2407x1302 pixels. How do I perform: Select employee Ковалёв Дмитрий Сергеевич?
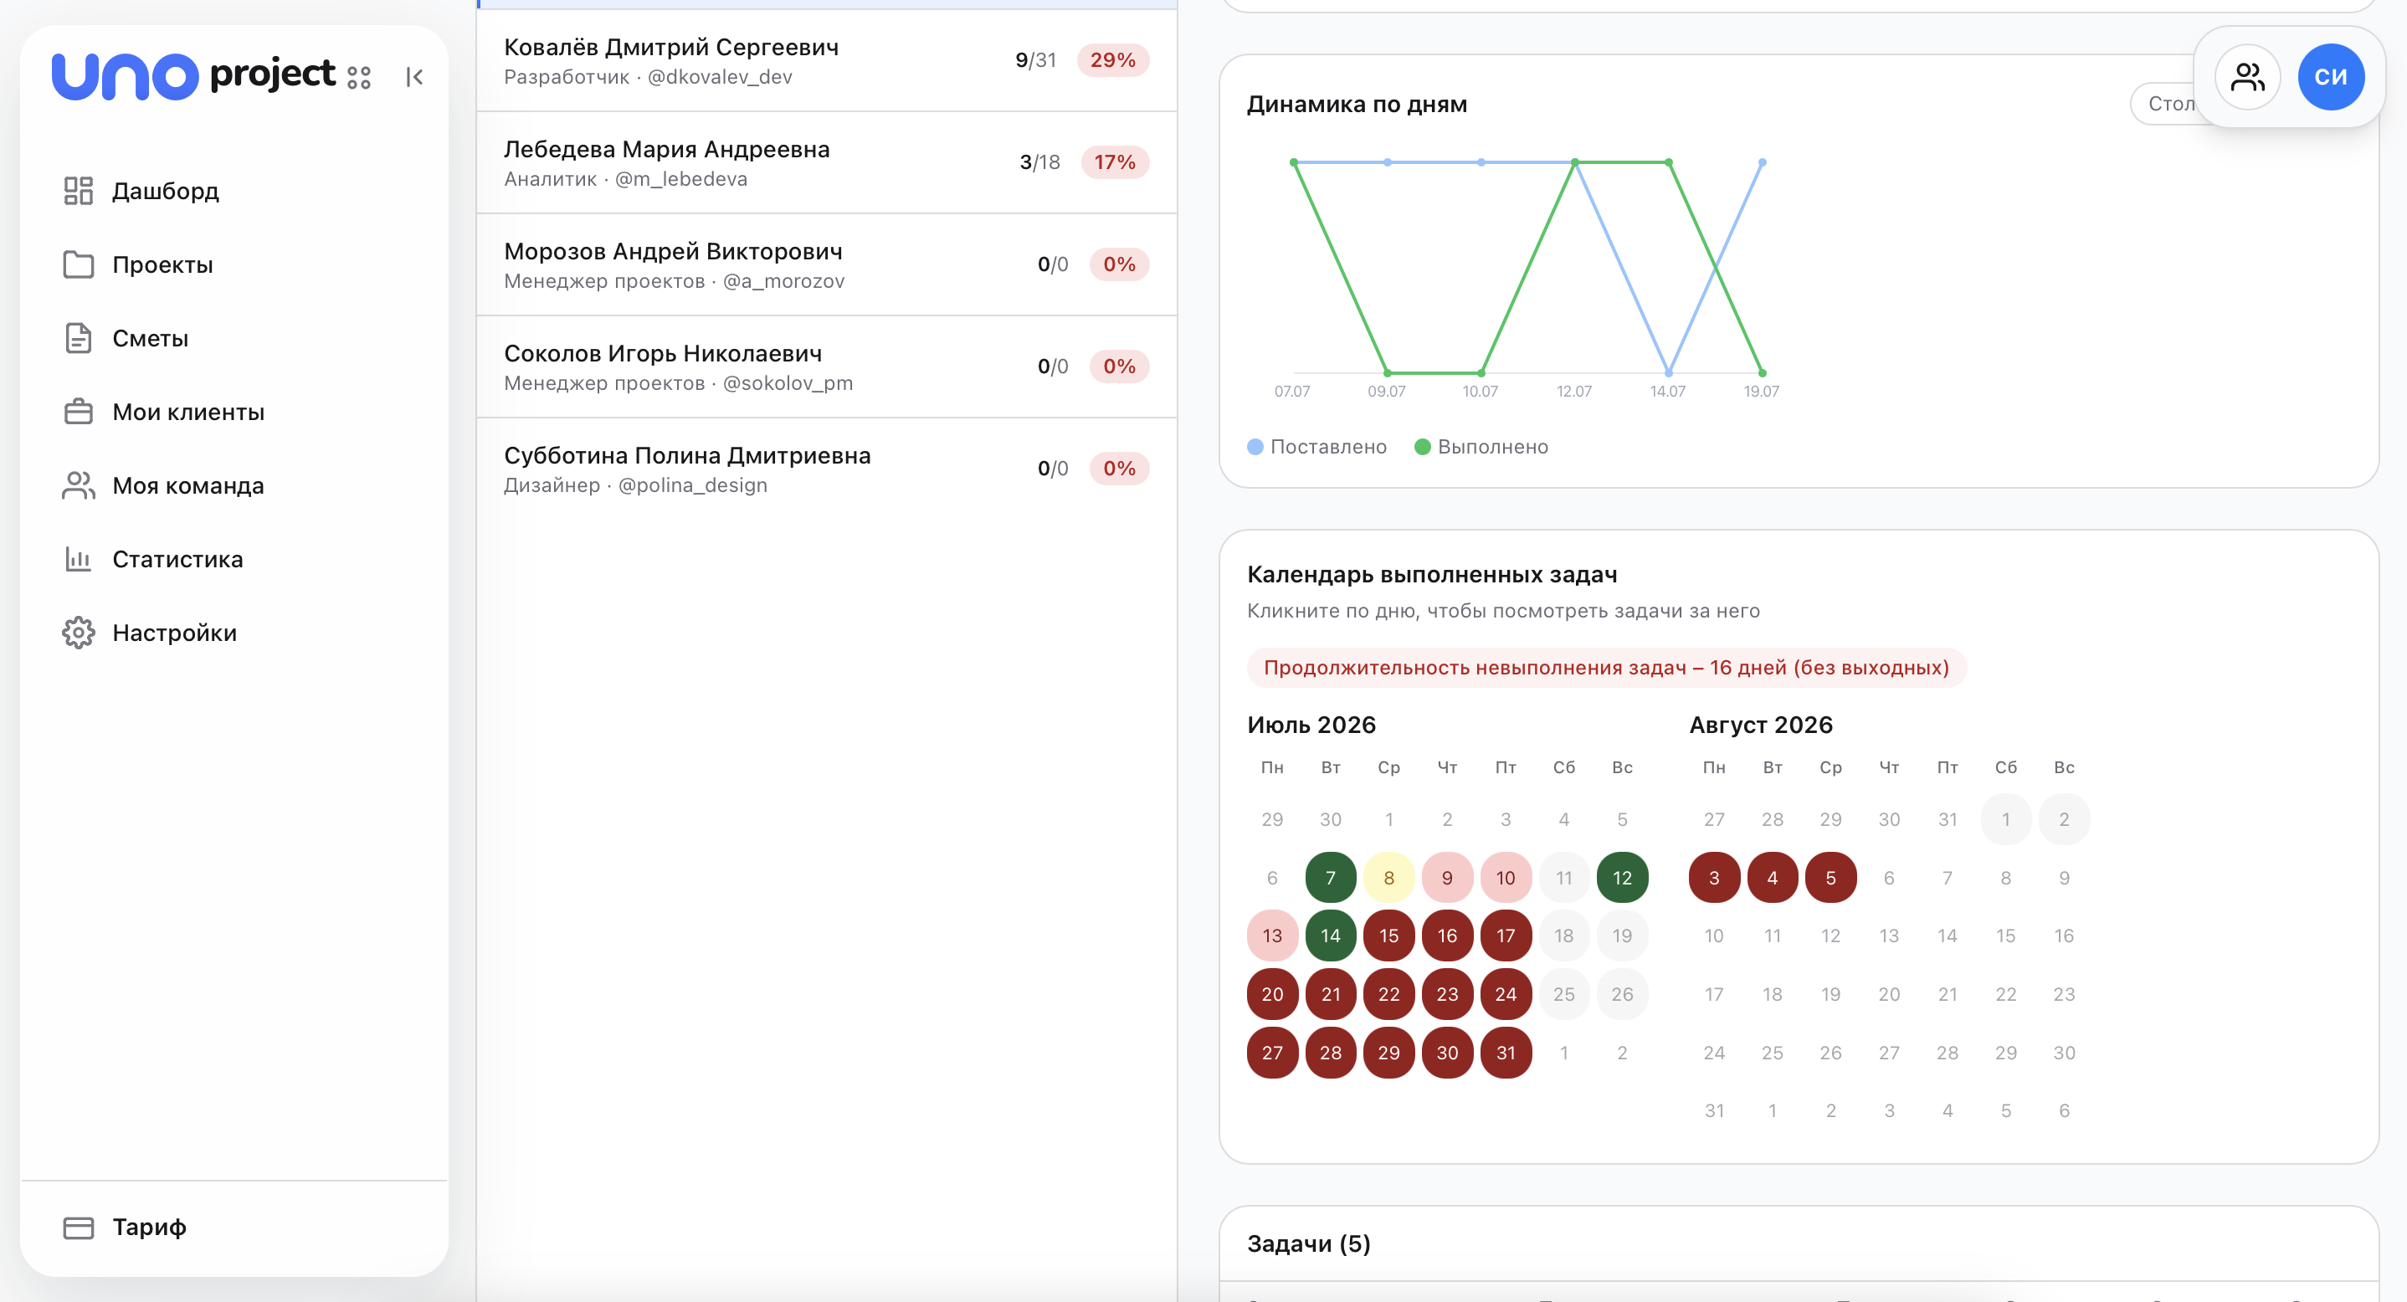pos(826,61)
